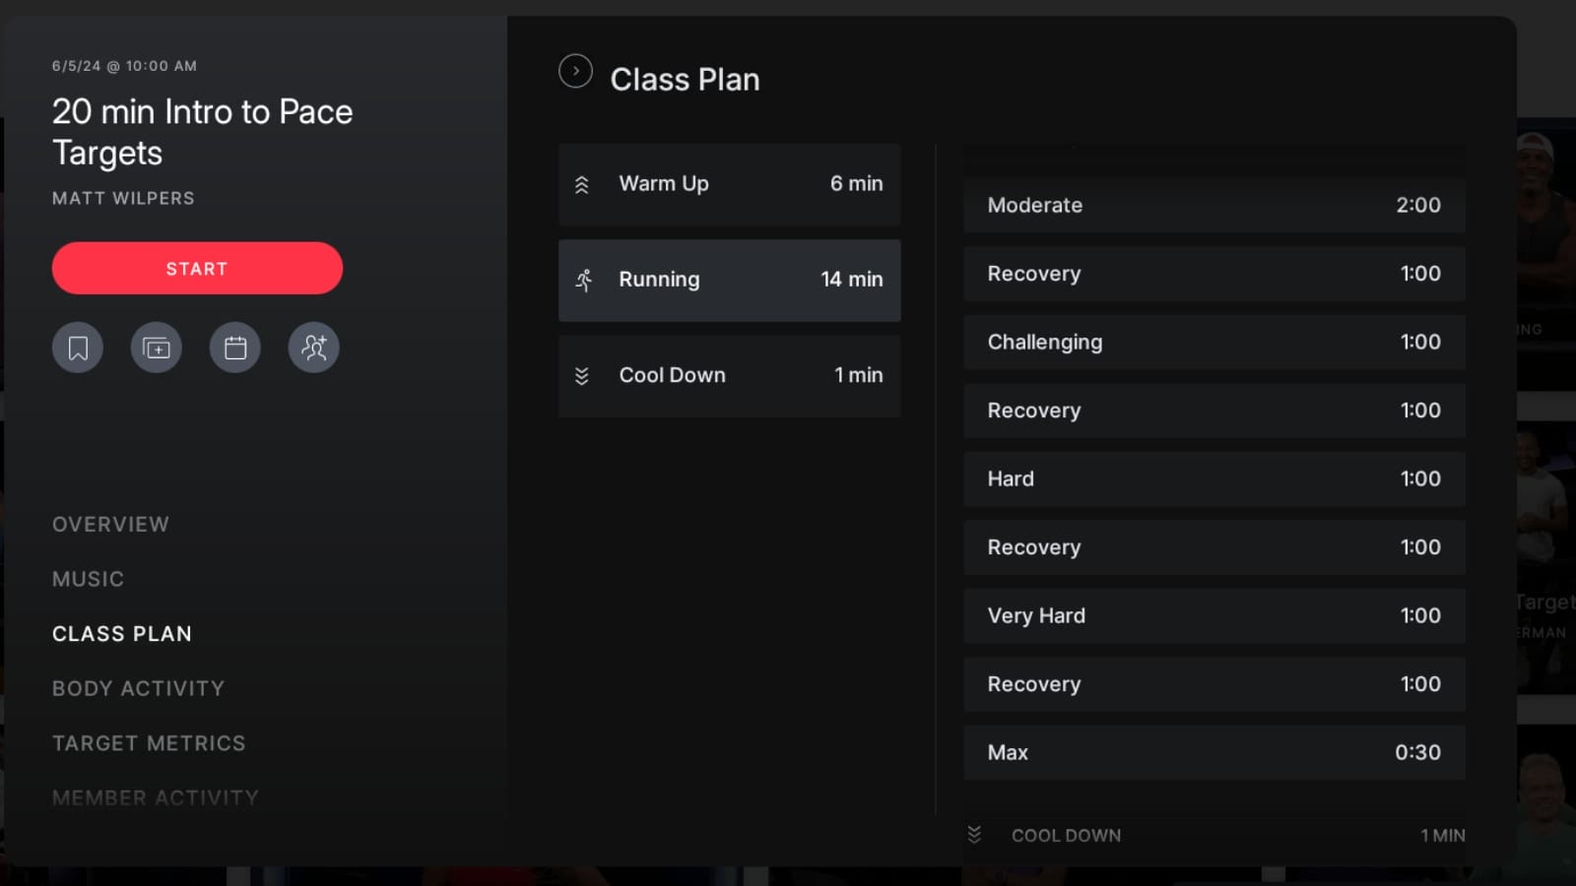Select the Warm Up 6 min segment
This screenshot has width=1576, height=886.
729,184
